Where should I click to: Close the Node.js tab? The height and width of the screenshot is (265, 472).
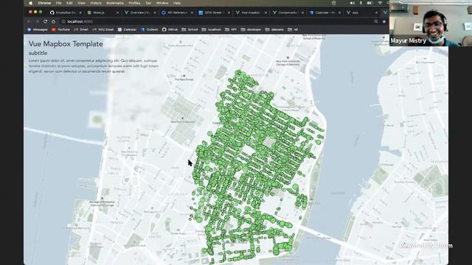coord(117,13)
